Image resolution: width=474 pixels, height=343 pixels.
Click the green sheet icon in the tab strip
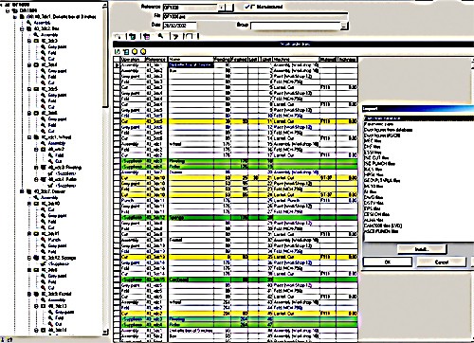tap(133, 37)
